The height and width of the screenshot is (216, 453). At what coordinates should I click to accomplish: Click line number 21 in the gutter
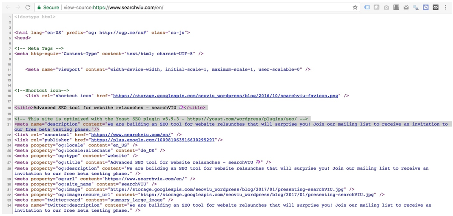[9, 124]
